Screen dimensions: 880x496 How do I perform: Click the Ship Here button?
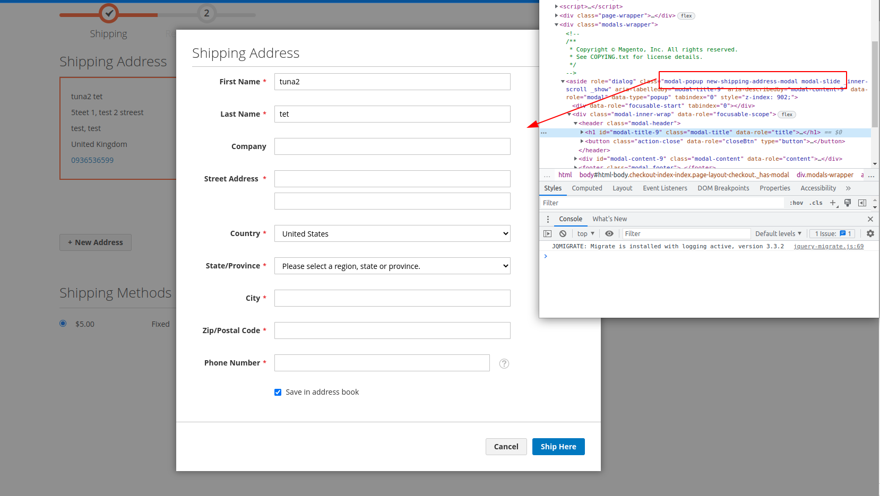[558, 446]
